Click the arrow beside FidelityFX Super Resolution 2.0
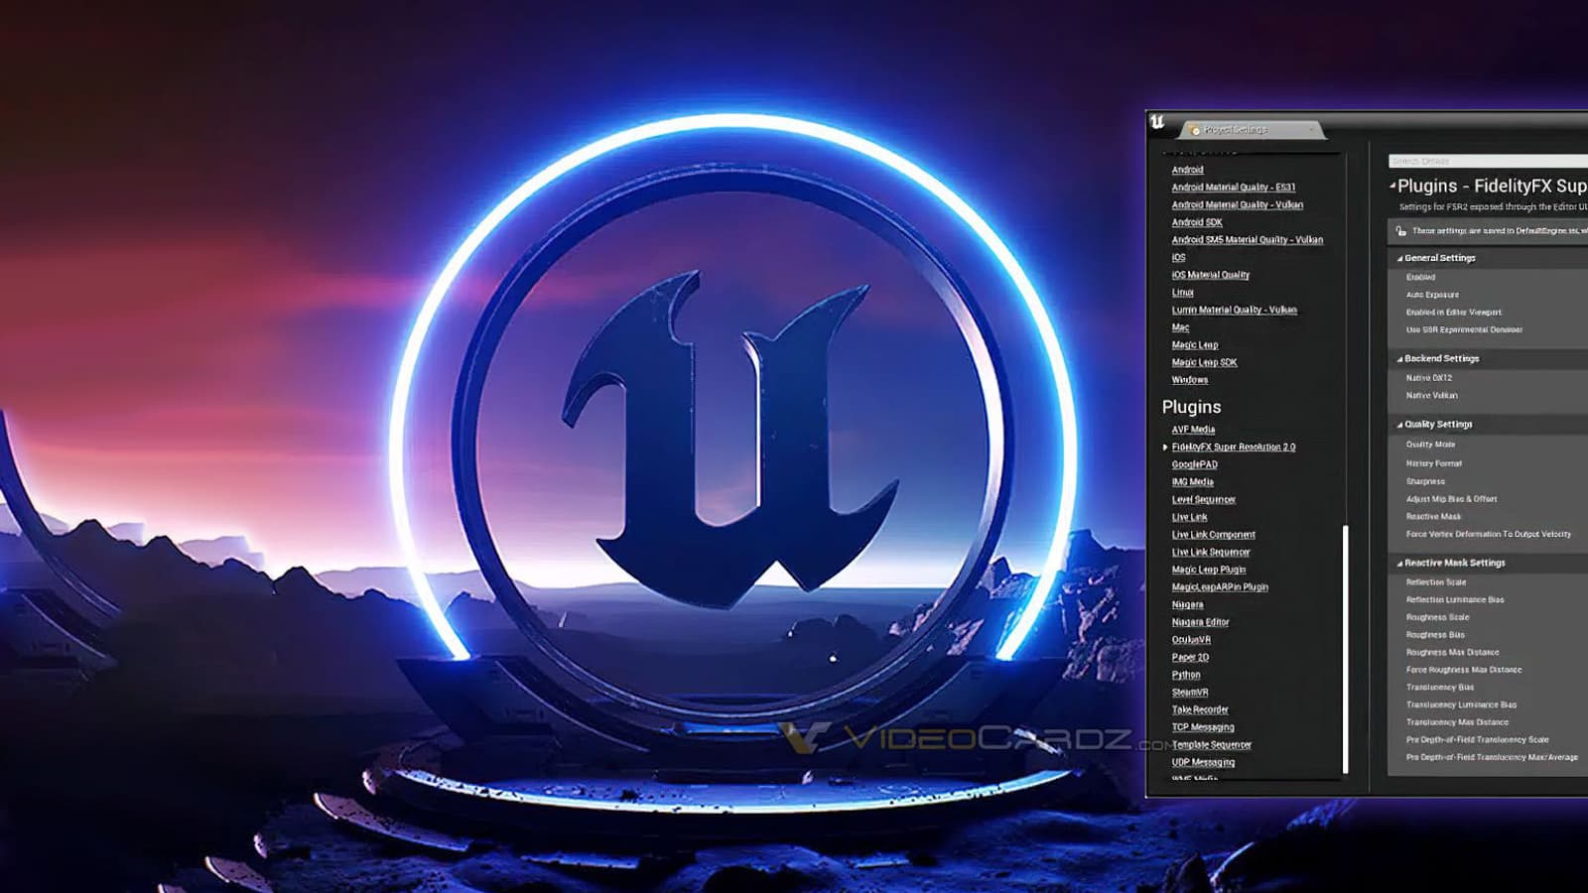Viewport: 1588px width, 893px height. [x=1165, y=447]
